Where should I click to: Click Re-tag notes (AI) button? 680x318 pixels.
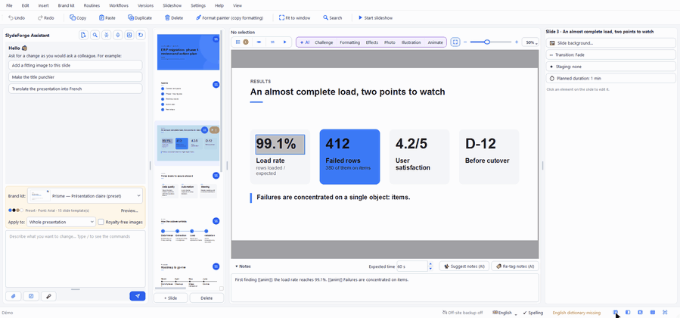(515, 266)
